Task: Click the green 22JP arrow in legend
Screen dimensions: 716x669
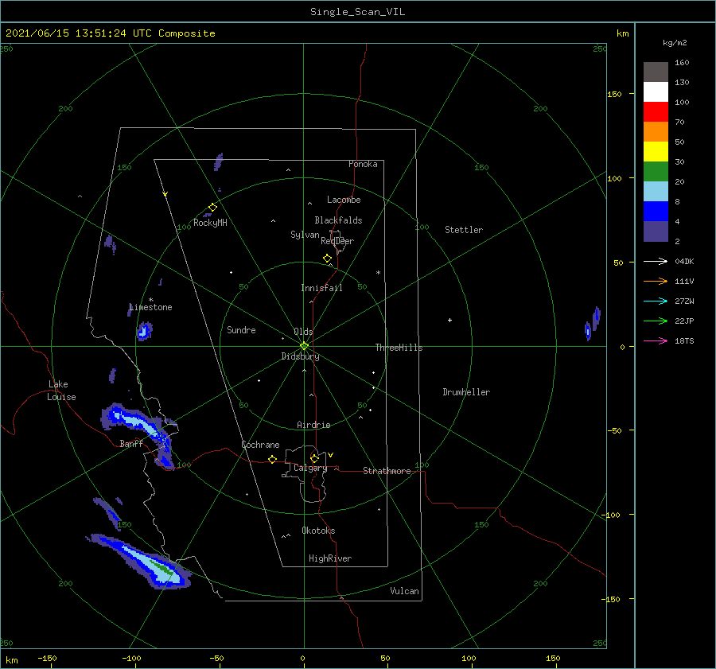Action: (x=656, y=321)
